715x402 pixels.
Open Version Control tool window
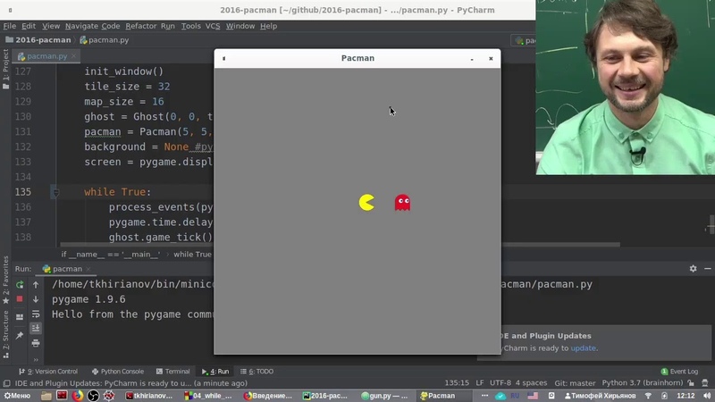coord(48,372)
